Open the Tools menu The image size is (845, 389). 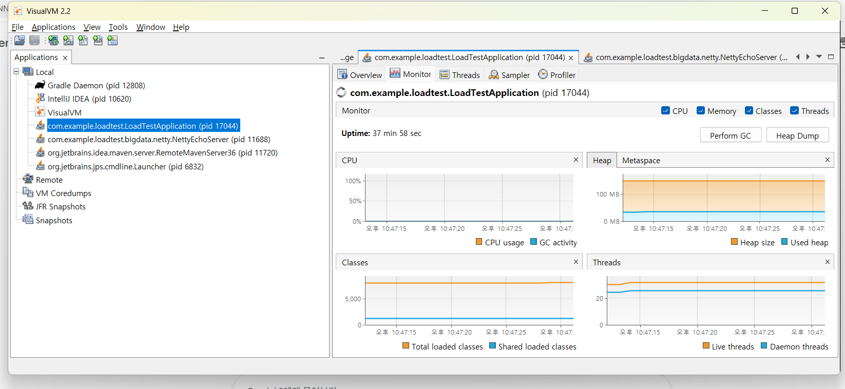pos(118,27)
